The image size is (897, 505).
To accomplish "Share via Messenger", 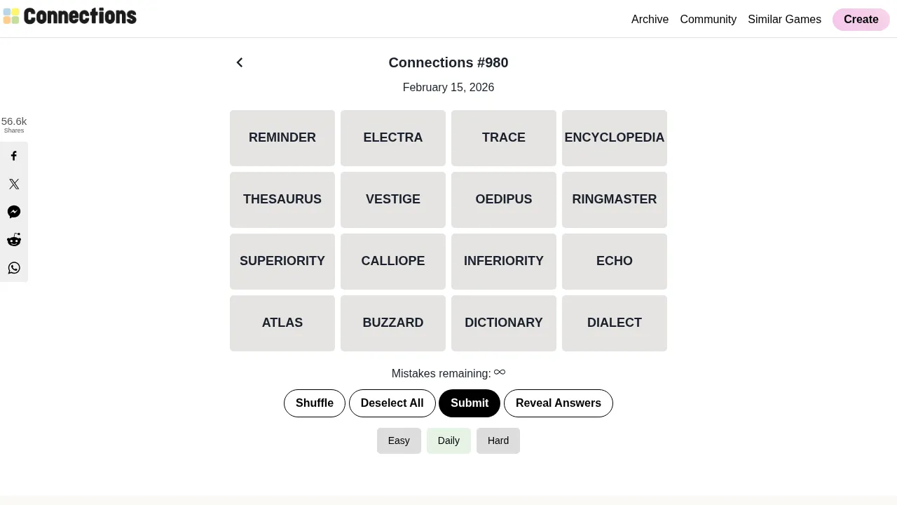I will tap(14, 212).
